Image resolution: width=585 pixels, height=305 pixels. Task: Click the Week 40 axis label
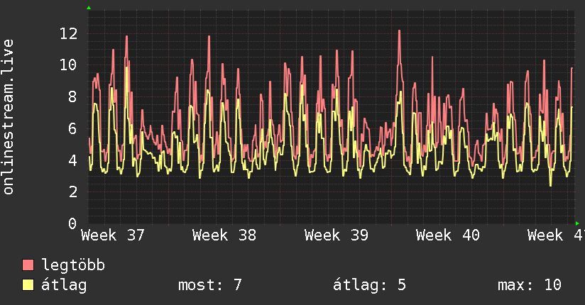coord(448,235)
